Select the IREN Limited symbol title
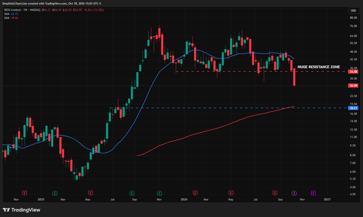Viewport: 363px width, 217px height. point(12,10)
